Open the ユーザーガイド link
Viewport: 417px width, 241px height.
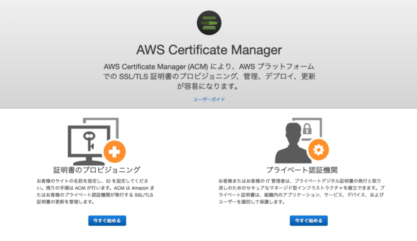(x=209, y=100)
